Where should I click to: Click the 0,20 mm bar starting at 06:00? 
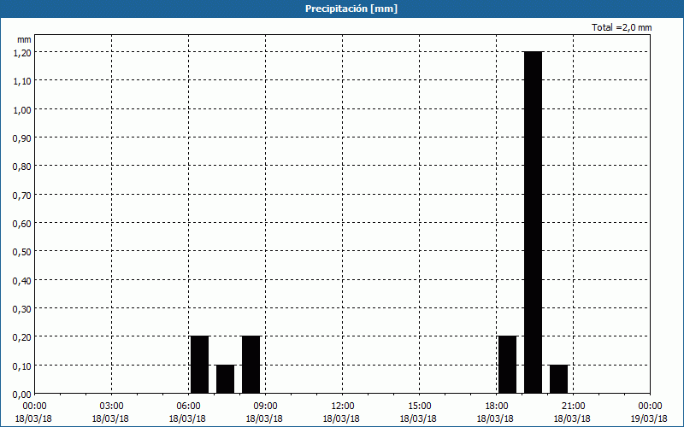click(x=200, y=365)
